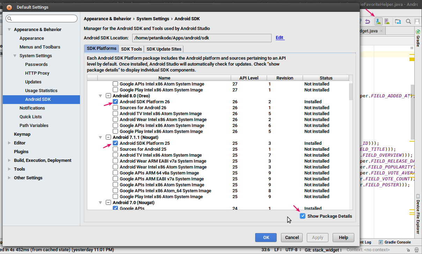Viewport: 422px width, 254px height.
Task: Switch to the SDK Tools tab
Action: point(131,49)
